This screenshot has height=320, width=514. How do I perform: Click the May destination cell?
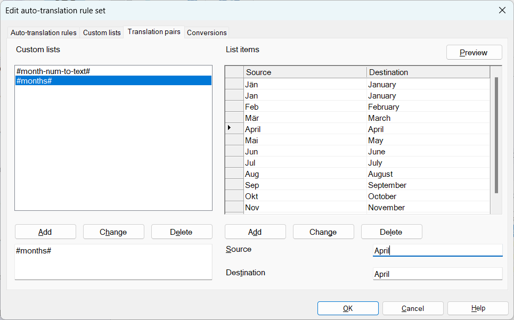point(428,140)
